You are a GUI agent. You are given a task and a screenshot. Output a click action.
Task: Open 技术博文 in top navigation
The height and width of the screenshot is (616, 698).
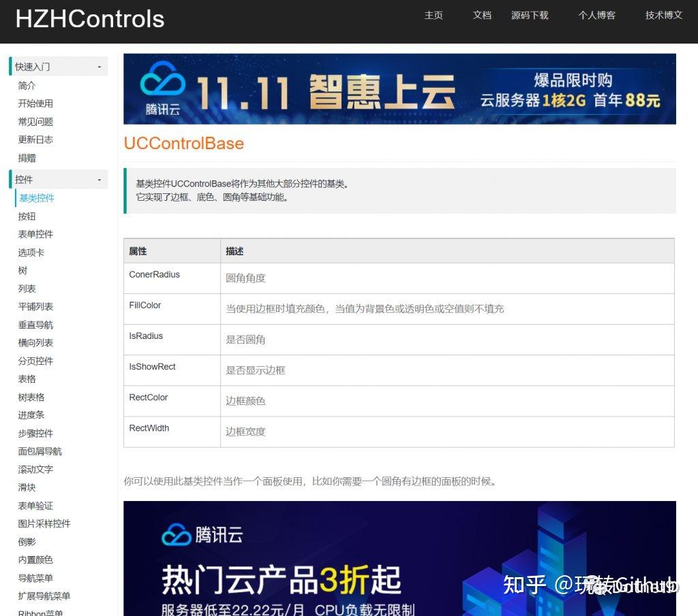point(664,16)
